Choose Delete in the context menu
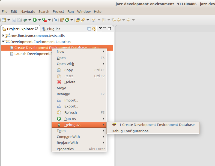The width and height of the screenshot is (215, 166). pos(79,82)
